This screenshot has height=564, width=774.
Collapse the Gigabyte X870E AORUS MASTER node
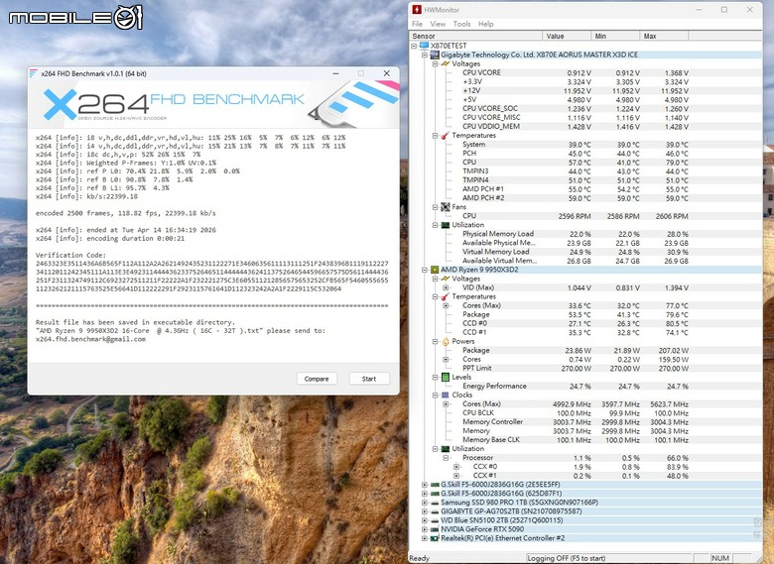[425, 55]
